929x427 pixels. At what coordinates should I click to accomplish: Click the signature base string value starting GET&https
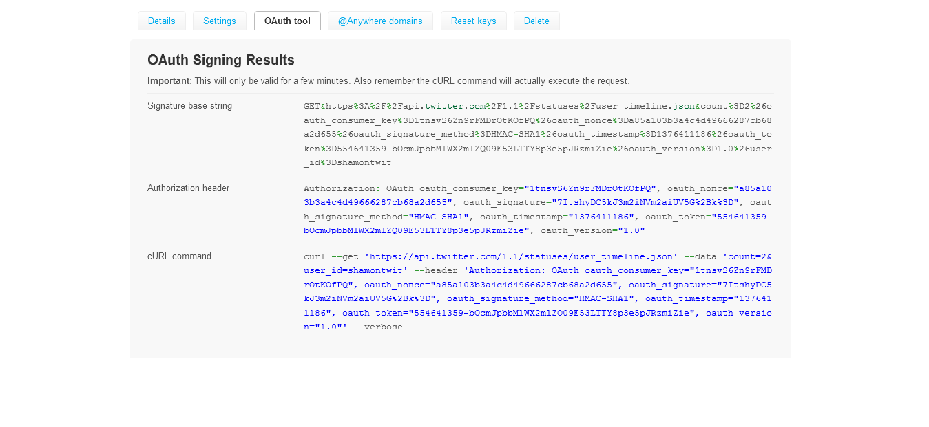pos(538,135)
